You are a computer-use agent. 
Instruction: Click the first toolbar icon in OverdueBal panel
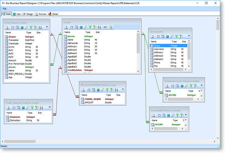(x=154, y=115)
